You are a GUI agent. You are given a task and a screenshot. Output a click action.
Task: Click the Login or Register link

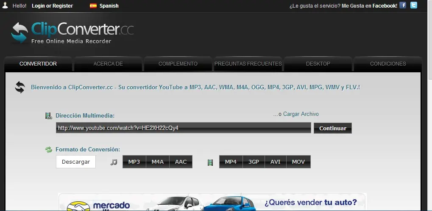click(52, 6)
